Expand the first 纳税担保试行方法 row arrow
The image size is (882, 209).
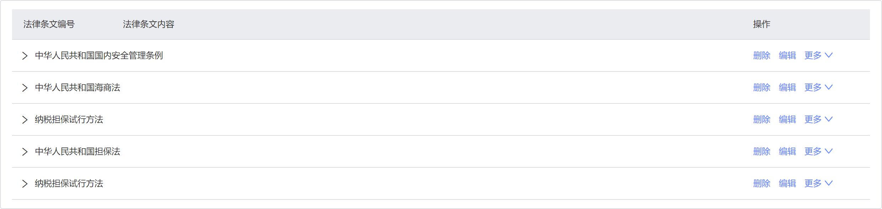(x=25, y=120)
